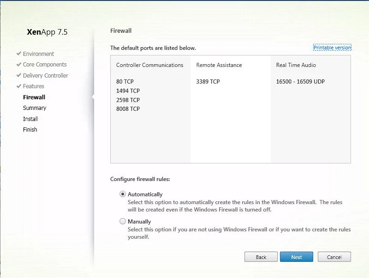
Task: Select the Install step in sidebar
Action: pyautogui.click(x=30, y=119)
